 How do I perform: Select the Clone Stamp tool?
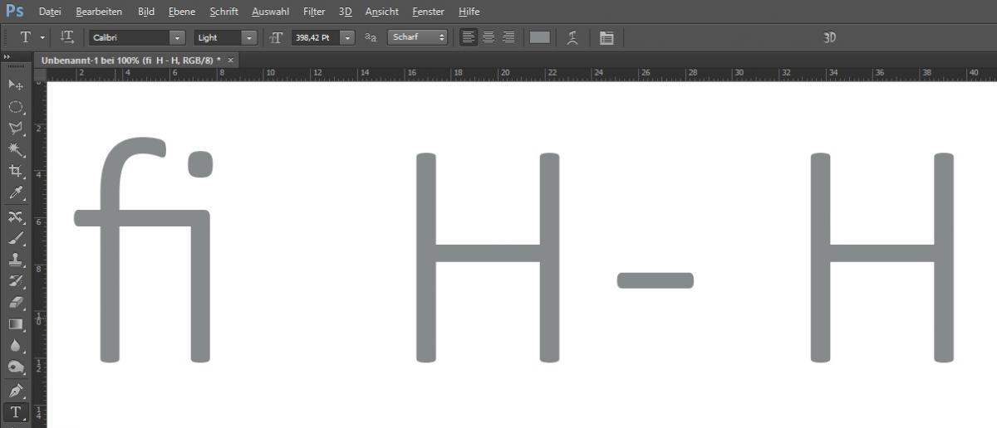coord(15,259)
